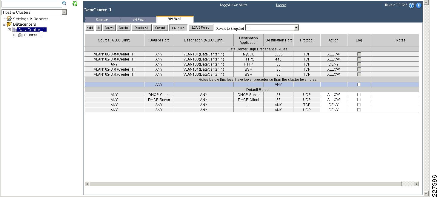Image resolution: width=437 pixels, height=197 pixels.
Task: Click the HTTP application cell
Action: (x=248, y=64)
